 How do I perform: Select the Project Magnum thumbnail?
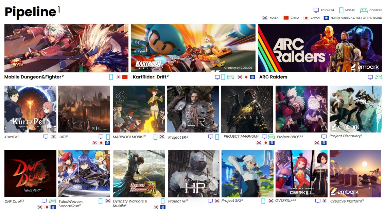[247, 109]
